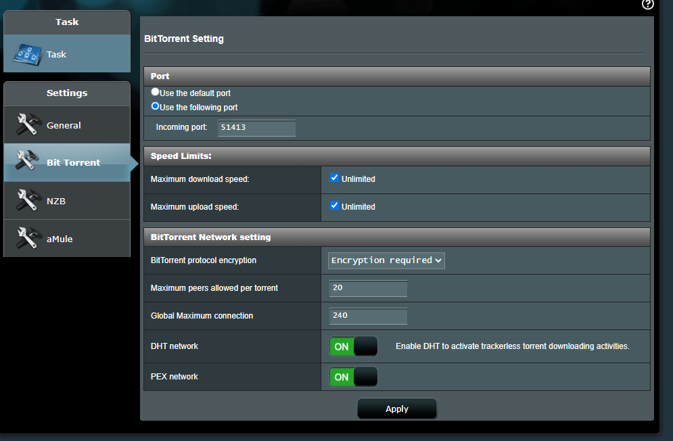This screenshot has height=441, width=673.
Task: Click the Global Maximum connection field
Action: pos(368,316)
